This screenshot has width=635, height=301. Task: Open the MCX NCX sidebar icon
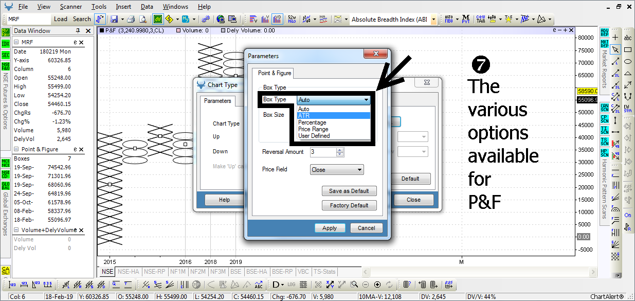tap(6, 163)
